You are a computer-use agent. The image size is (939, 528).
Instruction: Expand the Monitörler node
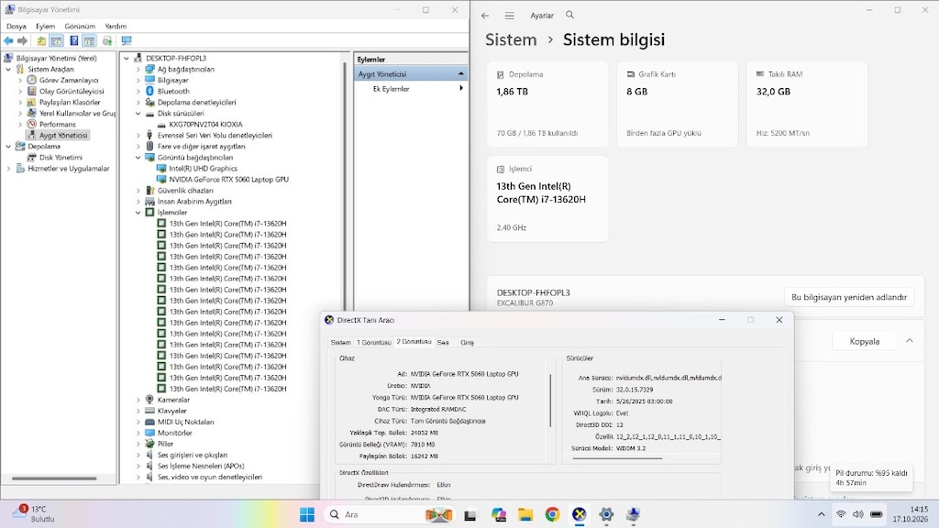tap(138, 433)
